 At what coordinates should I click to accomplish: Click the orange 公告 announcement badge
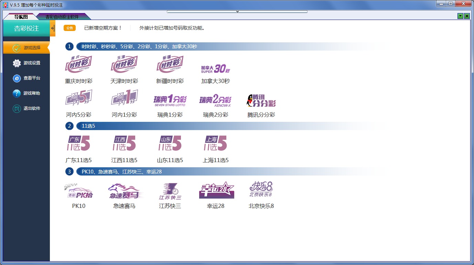coord(69,28)
